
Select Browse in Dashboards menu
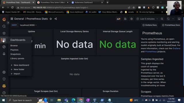point(14,45)
